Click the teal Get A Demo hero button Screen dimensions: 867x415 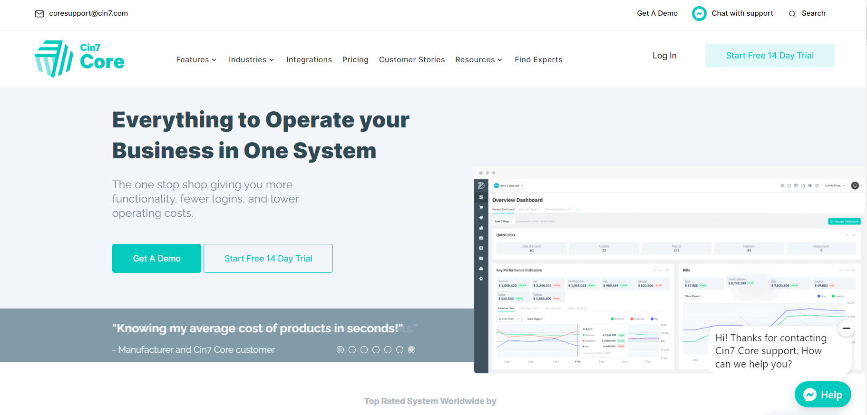(156, 259)
